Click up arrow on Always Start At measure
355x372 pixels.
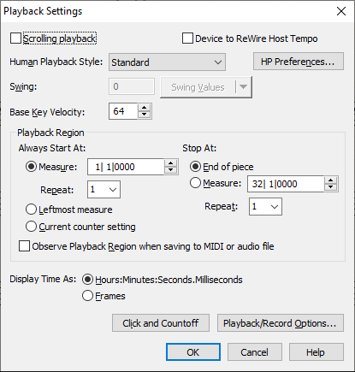(x=171, y=163)
